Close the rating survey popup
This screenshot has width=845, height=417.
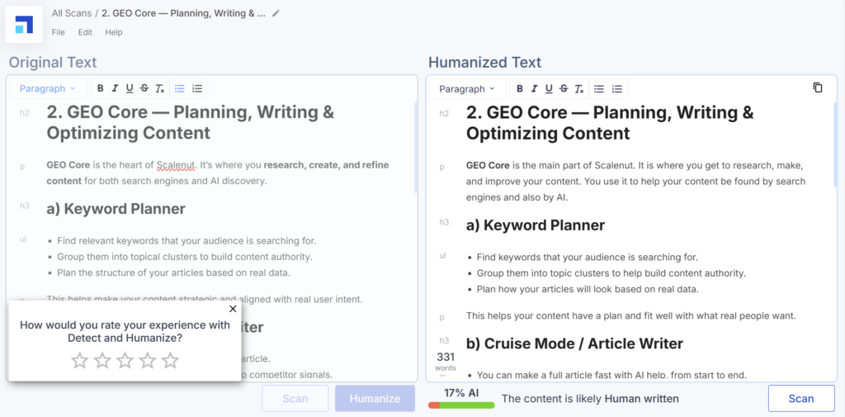tap(233, 309)
